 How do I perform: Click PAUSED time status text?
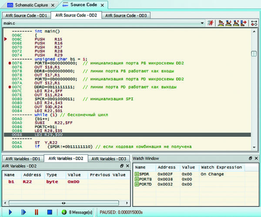[x=121, y=212]
